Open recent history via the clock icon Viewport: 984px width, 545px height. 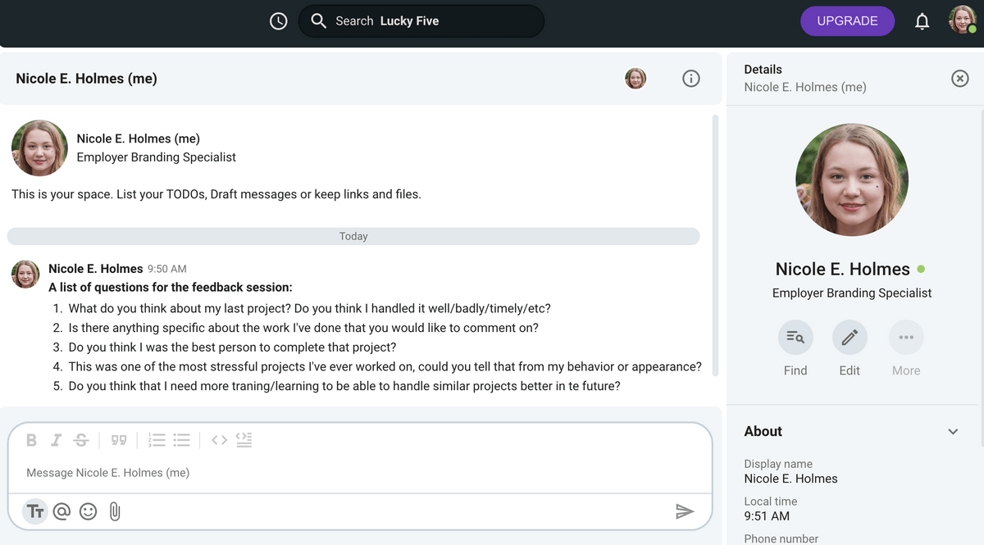click(x=278, y=20)
